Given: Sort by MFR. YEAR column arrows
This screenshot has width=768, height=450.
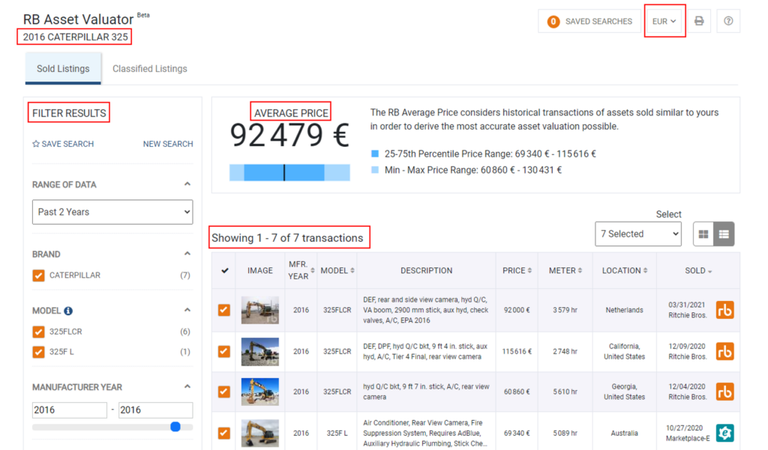Looking at the screenshot, I should click(313, 270).
